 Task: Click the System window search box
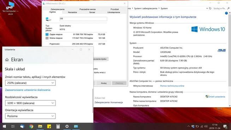coord(219,8)
